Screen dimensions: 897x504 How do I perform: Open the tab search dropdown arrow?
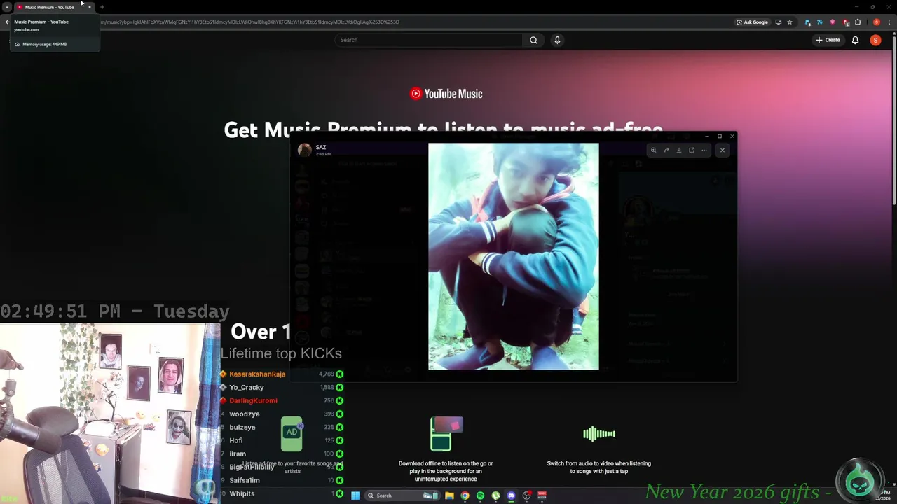[x=6, y=7]
